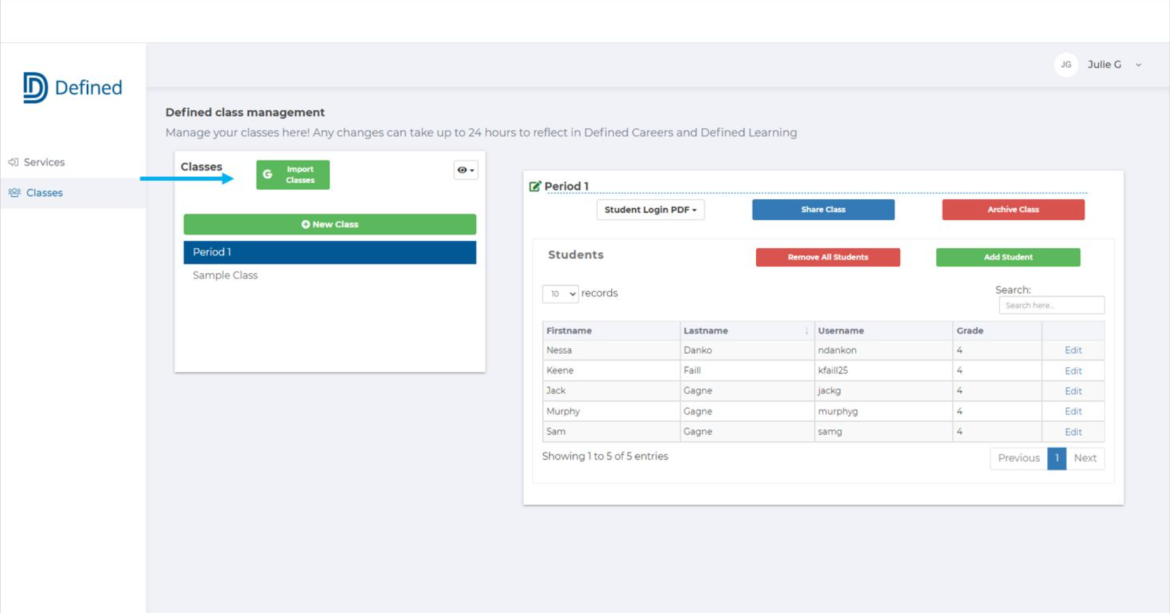The width and height of the screenshot is (1170, 613).
Task: Open the records-per-page selector
Action: click(x=560, y=294)
